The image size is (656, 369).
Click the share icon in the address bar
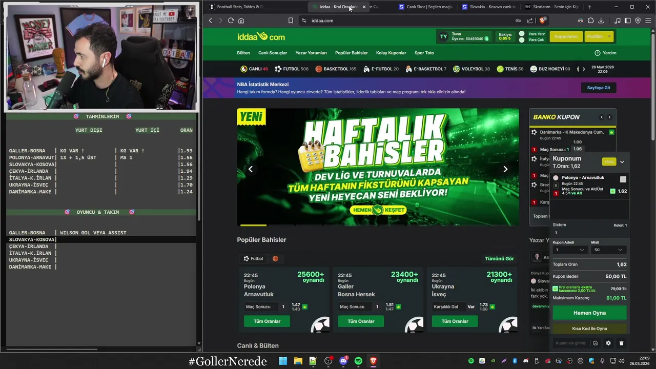tap(530, 20)
